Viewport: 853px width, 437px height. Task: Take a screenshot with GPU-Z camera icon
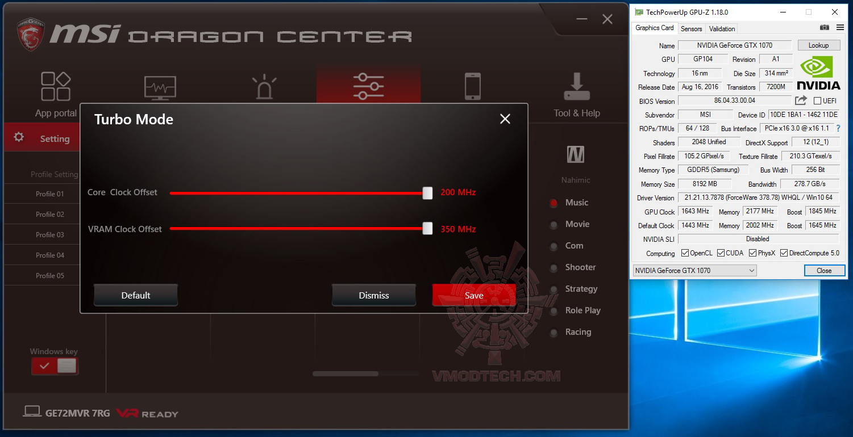pos(824,27)
